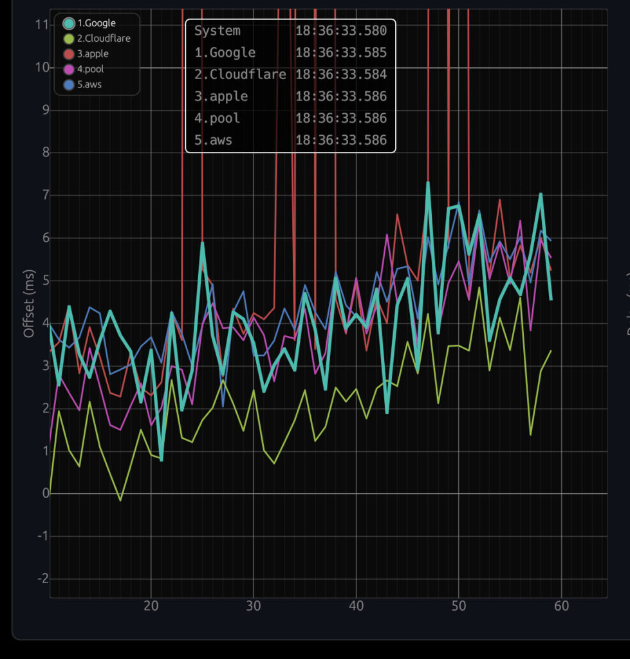
Task: Click the 2.Cloudflare timestamp 18:36:33.584
Action: click(x=341, y=75)
